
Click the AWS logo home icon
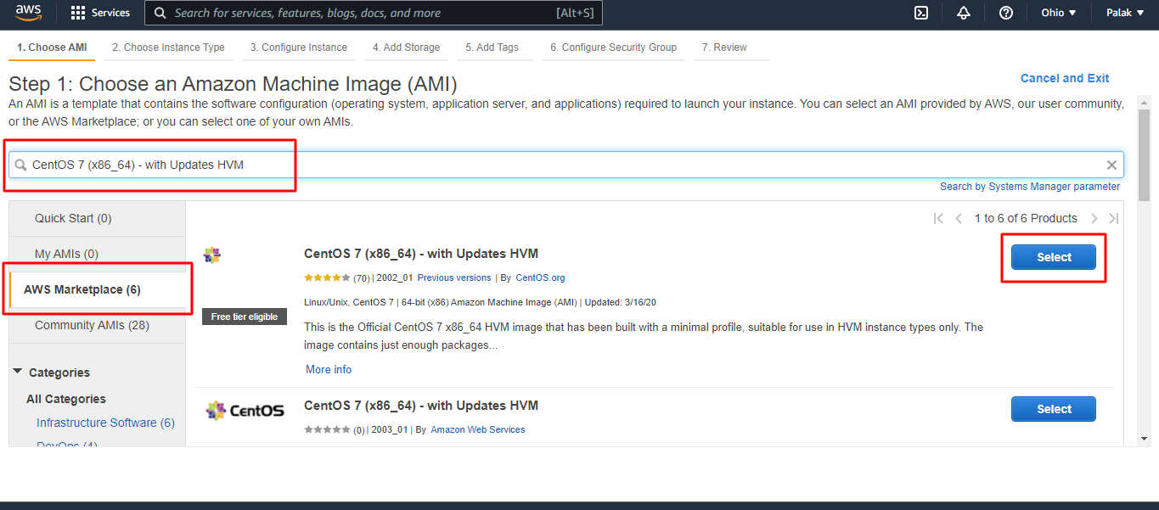(x=29, y=13)
